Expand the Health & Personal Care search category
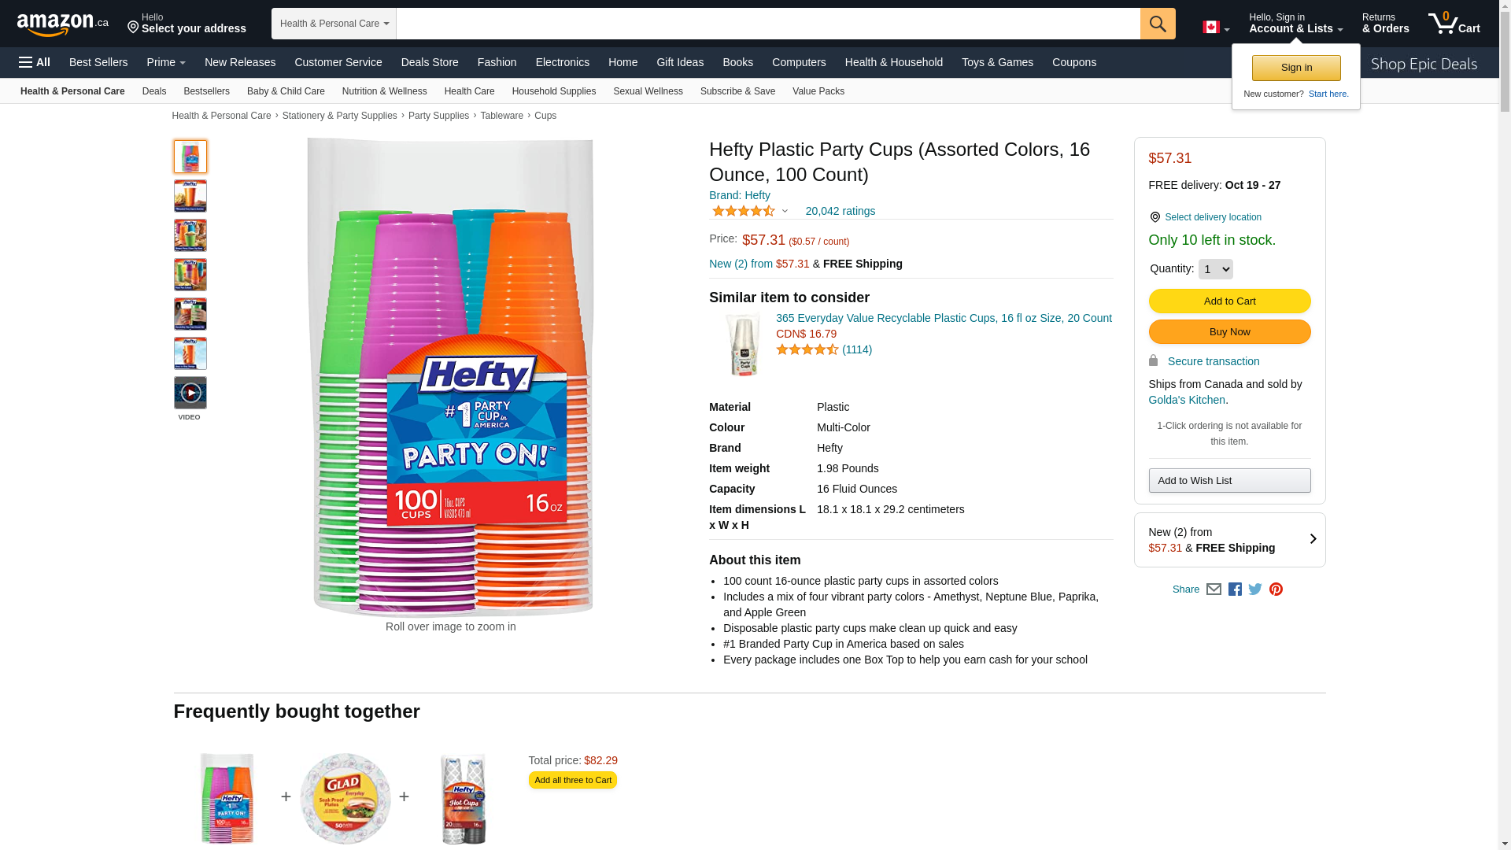 334,24
